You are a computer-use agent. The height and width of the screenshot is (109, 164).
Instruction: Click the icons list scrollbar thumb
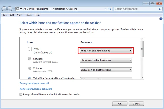[x=142, y=49]
